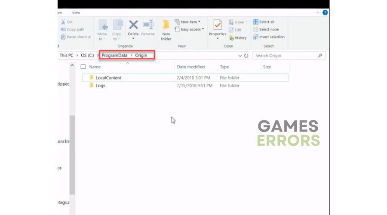Open file History
387x215 pixels.
click(x=238, y=38)
